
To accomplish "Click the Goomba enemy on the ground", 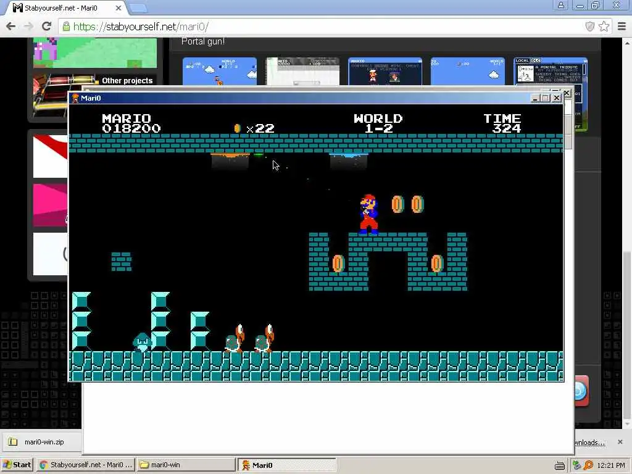I will coord(142,342).
